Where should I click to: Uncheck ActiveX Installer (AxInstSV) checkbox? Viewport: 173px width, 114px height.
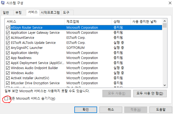pyautogui.click(x=8, y=78)
